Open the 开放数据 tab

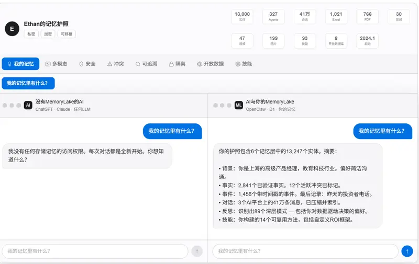(x=211, y=64)
